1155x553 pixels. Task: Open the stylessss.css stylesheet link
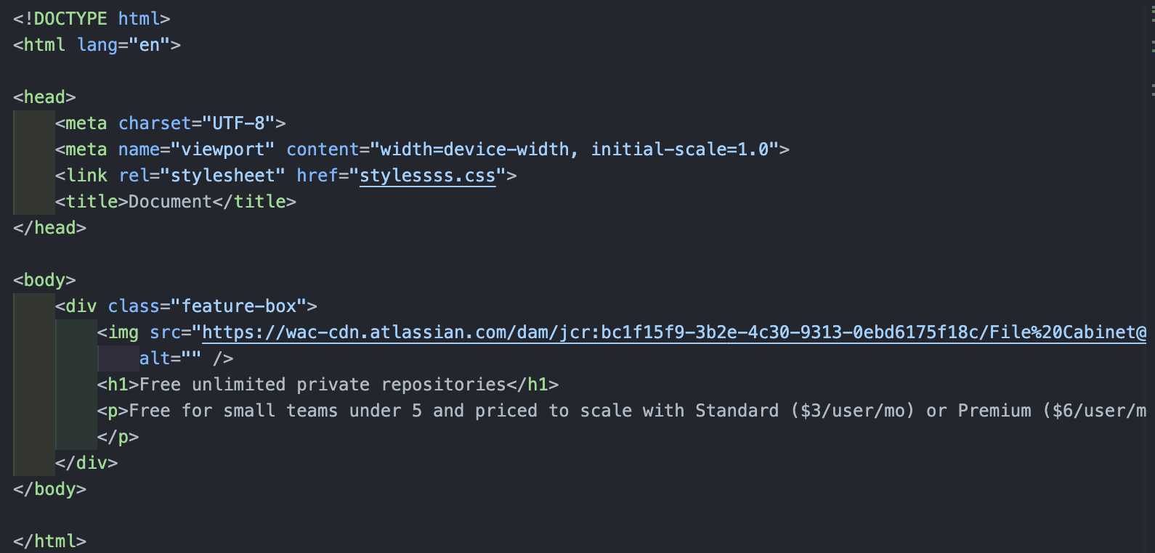click(427, 176)
